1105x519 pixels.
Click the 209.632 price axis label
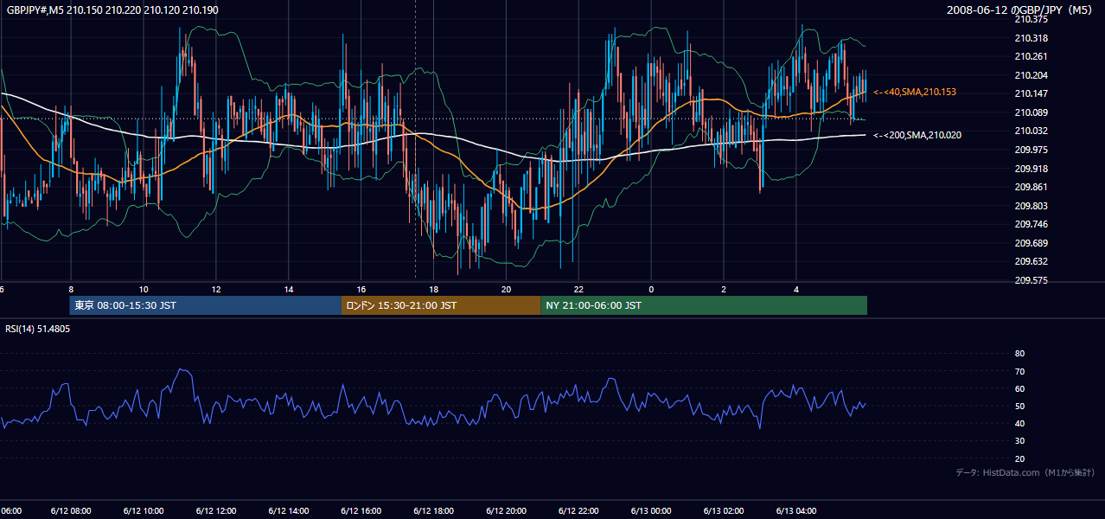(1032, 261)
